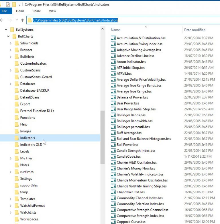Switch to the Home ribbon tab
The width and height of the screenshot is (220, 224).
pos(20,11)
